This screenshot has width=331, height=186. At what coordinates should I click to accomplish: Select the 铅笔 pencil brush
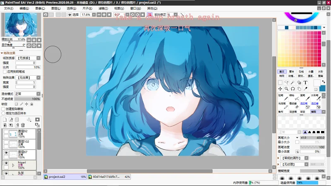(x=283, y=97)
